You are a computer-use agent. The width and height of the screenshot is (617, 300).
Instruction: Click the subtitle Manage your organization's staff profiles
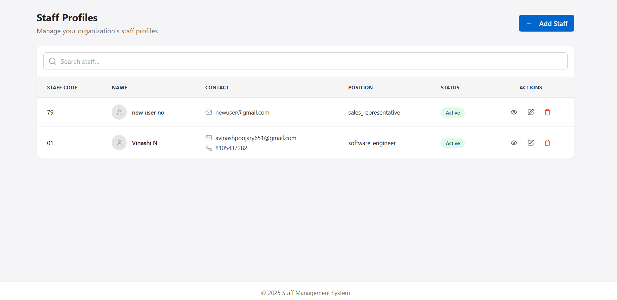click(x=97, y=31)
